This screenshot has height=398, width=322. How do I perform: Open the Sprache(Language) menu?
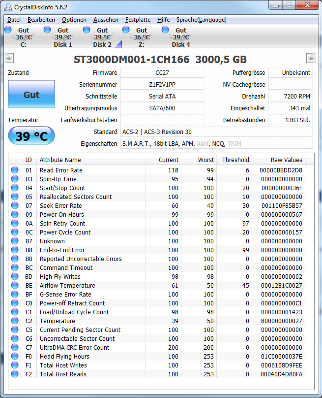(202, 20)
